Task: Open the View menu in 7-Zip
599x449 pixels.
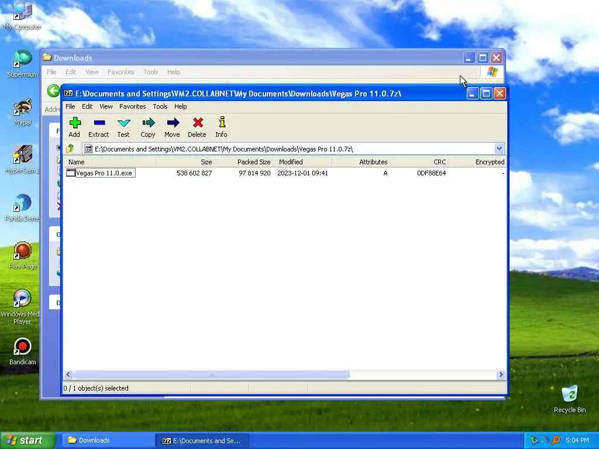Action: pyautogui.click(x=106, y=106)
